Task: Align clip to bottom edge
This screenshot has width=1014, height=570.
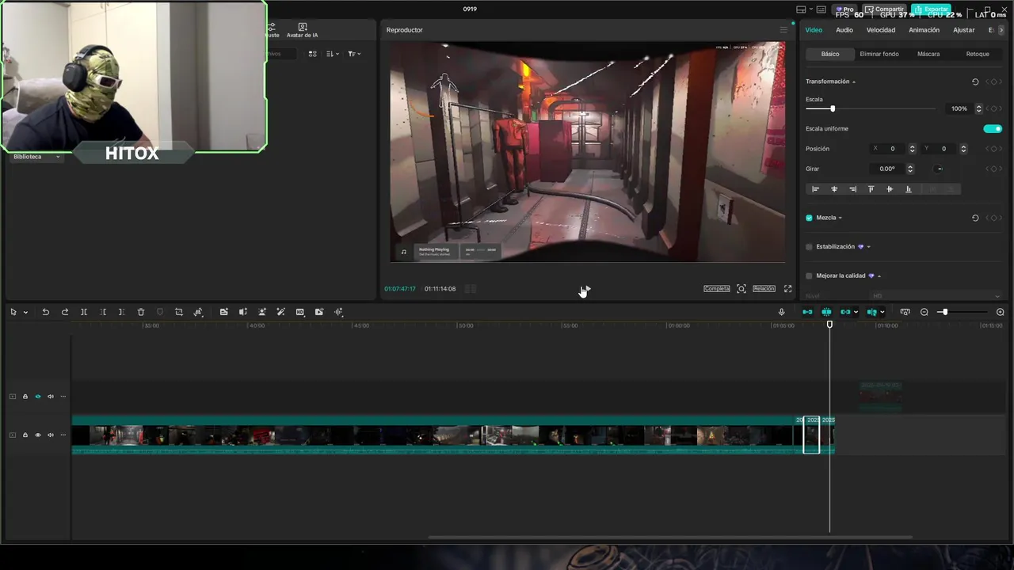Action: 908,189
